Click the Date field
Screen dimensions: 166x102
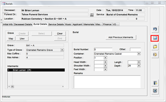pos(116,10)
